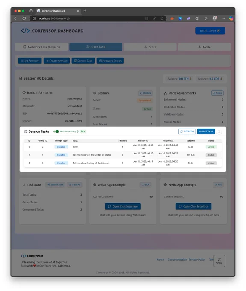Click the Ended badge for the internet history task

(x=211, y=163)
